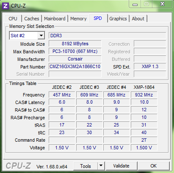The width and height of the screenshot is (174, 173).
Task: Switch to the Memory tab
Action: (x=78, y=19)
